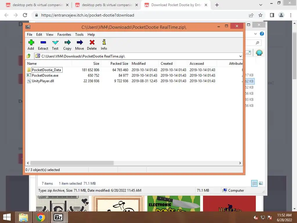This screenshot has width=297, height=223.
Task: Expand the Chrome tab search chevron
Action: [261, 5]
